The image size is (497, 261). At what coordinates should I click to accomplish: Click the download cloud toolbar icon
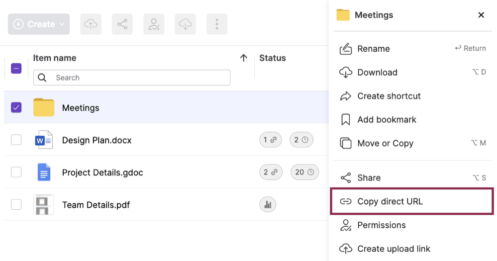click(x=185, y=24)
